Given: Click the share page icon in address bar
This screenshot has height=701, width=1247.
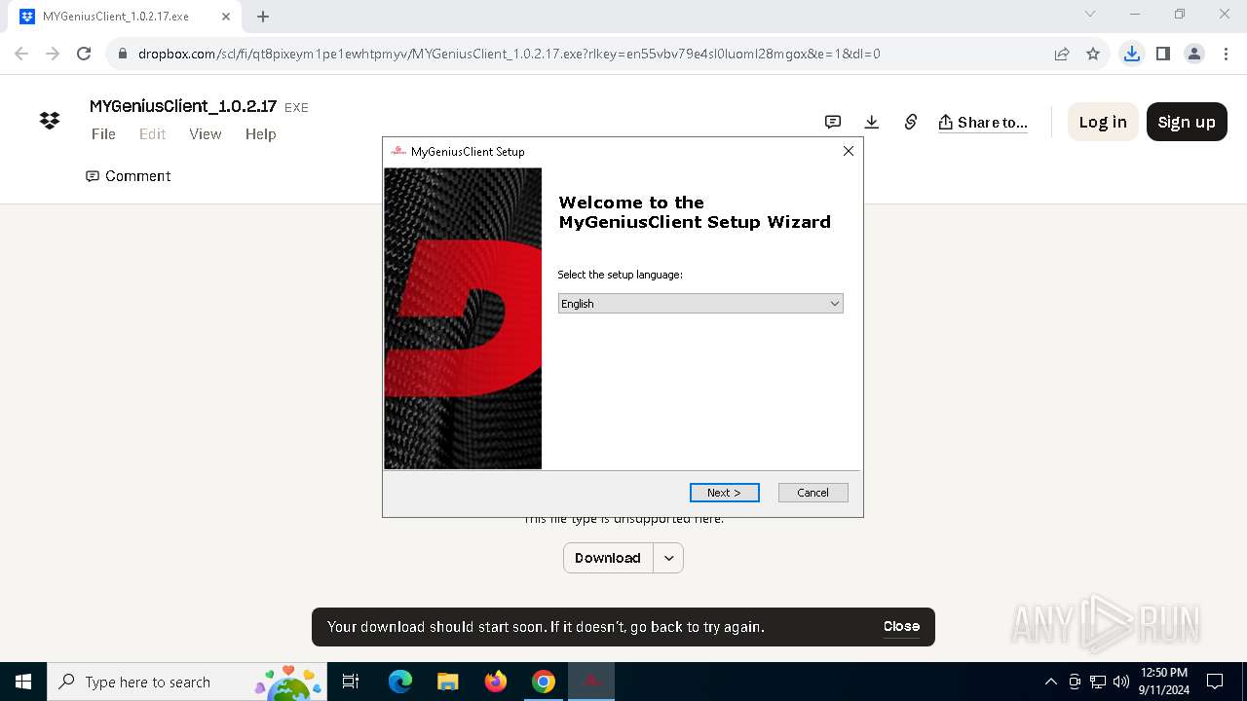Looking at the screenshot, I should tap(1062, 54).
